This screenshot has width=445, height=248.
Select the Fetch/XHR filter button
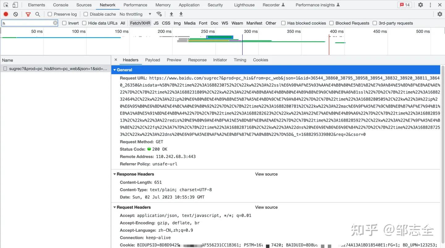140,23
